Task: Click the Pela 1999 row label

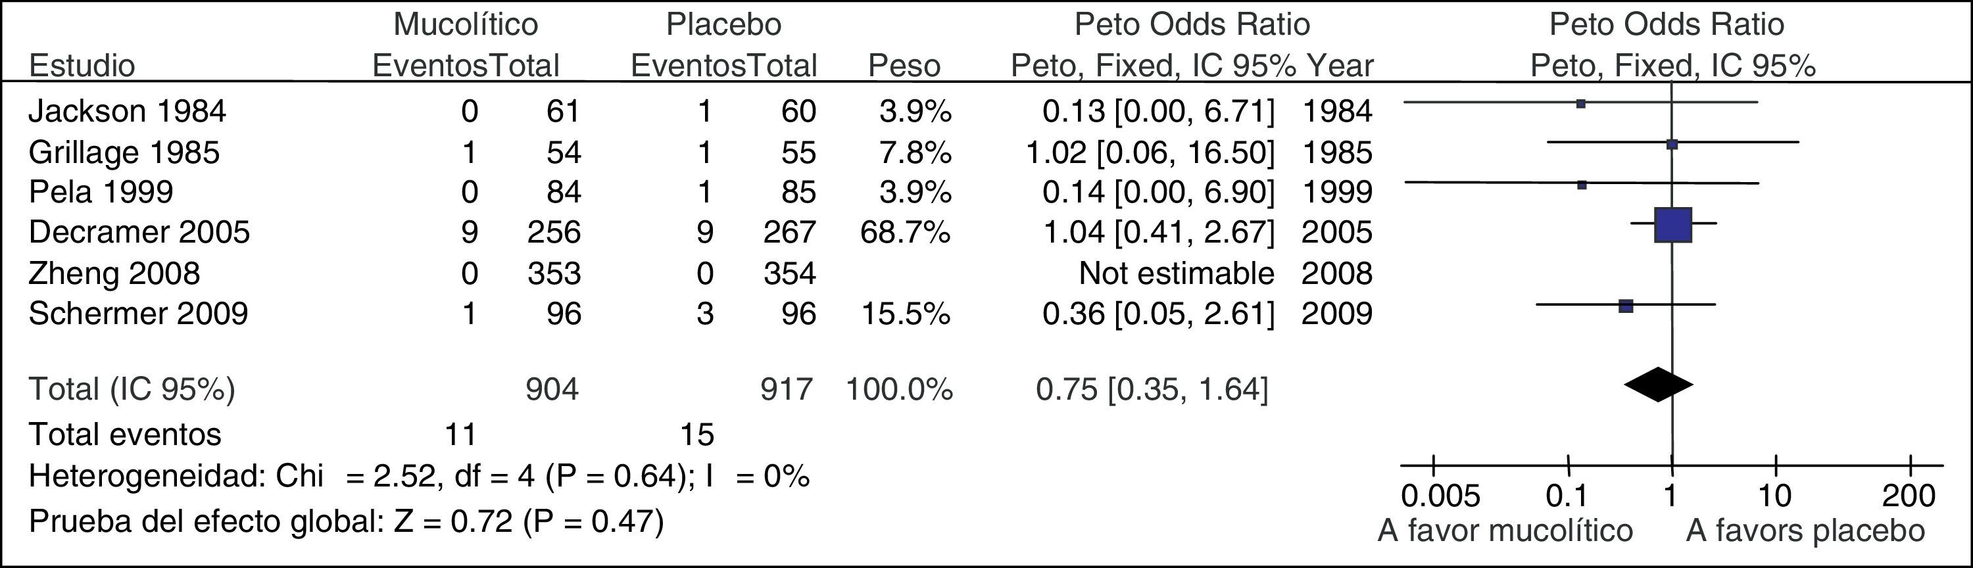Action: click(x=101, y=191)
